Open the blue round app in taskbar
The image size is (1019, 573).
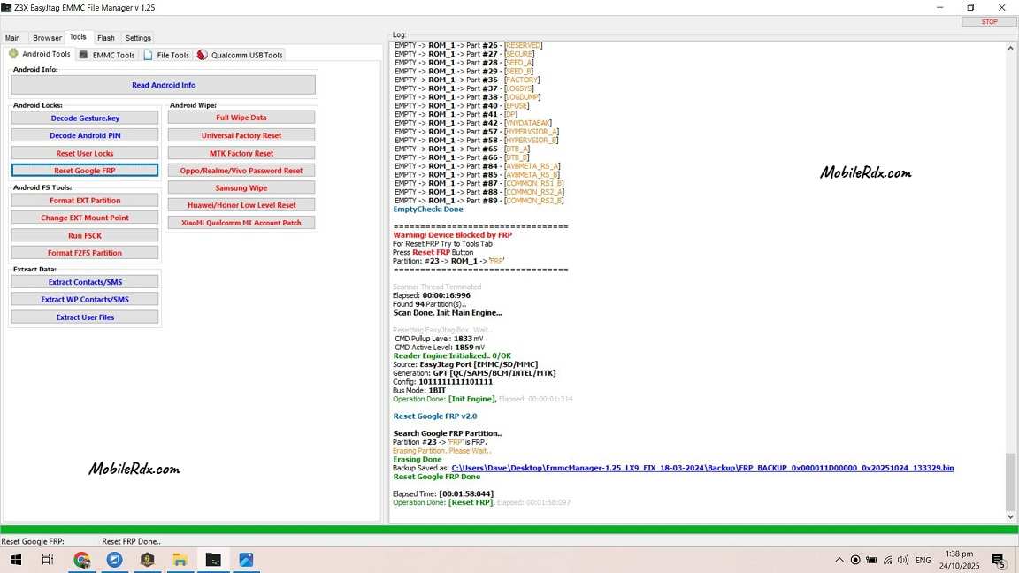coord(114,560)
